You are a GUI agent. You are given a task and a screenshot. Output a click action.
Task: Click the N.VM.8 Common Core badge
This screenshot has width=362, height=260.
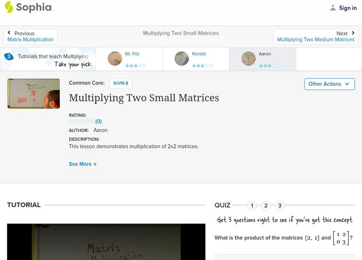tap(119, 84)
